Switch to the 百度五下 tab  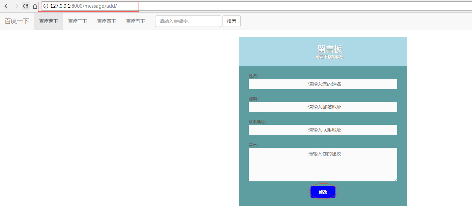(135, 21)
